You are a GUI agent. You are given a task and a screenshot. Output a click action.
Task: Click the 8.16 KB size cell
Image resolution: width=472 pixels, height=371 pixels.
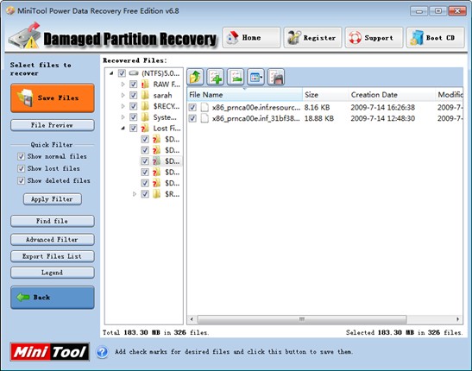click(x=317, y=108)
